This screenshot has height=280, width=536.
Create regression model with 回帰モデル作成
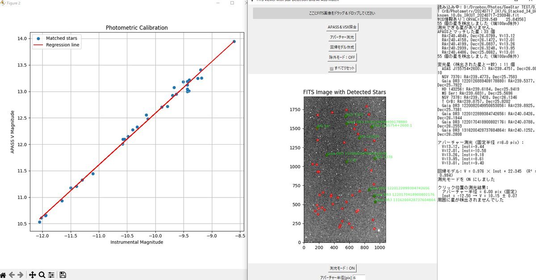[342, 47]
